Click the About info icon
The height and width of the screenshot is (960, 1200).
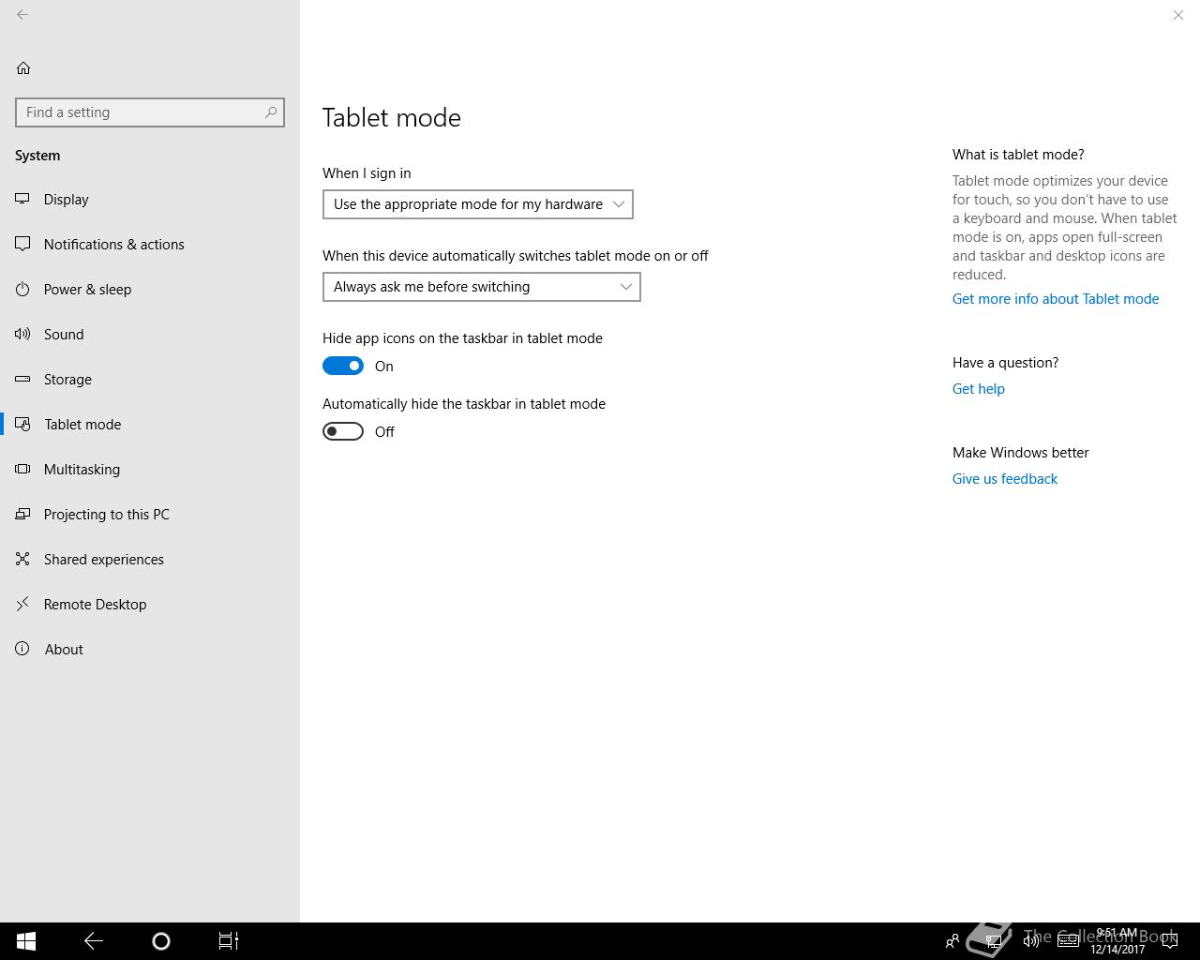click(22, 649)
